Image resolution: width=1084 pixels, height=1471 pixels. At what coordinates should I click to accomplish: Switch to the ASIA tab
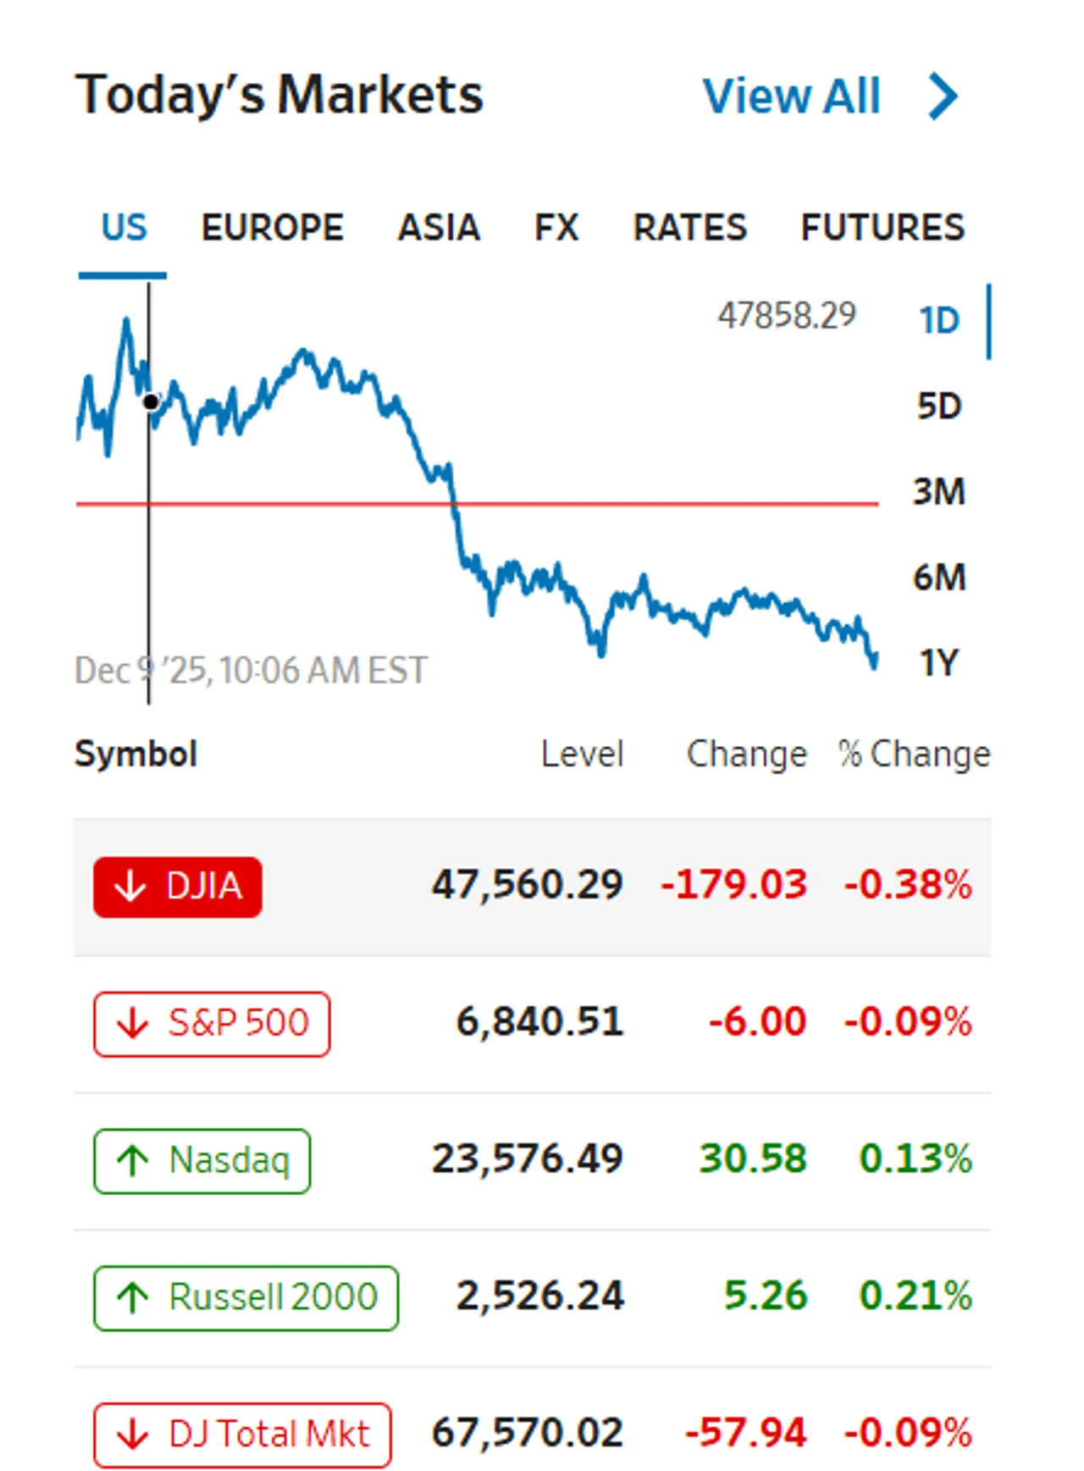click(439, 227)
